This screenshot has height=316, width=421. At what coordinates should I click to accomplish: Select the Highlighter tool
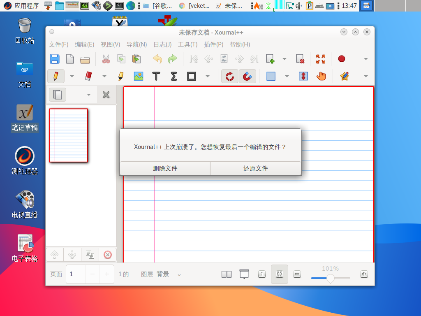[x=121, y=76]
